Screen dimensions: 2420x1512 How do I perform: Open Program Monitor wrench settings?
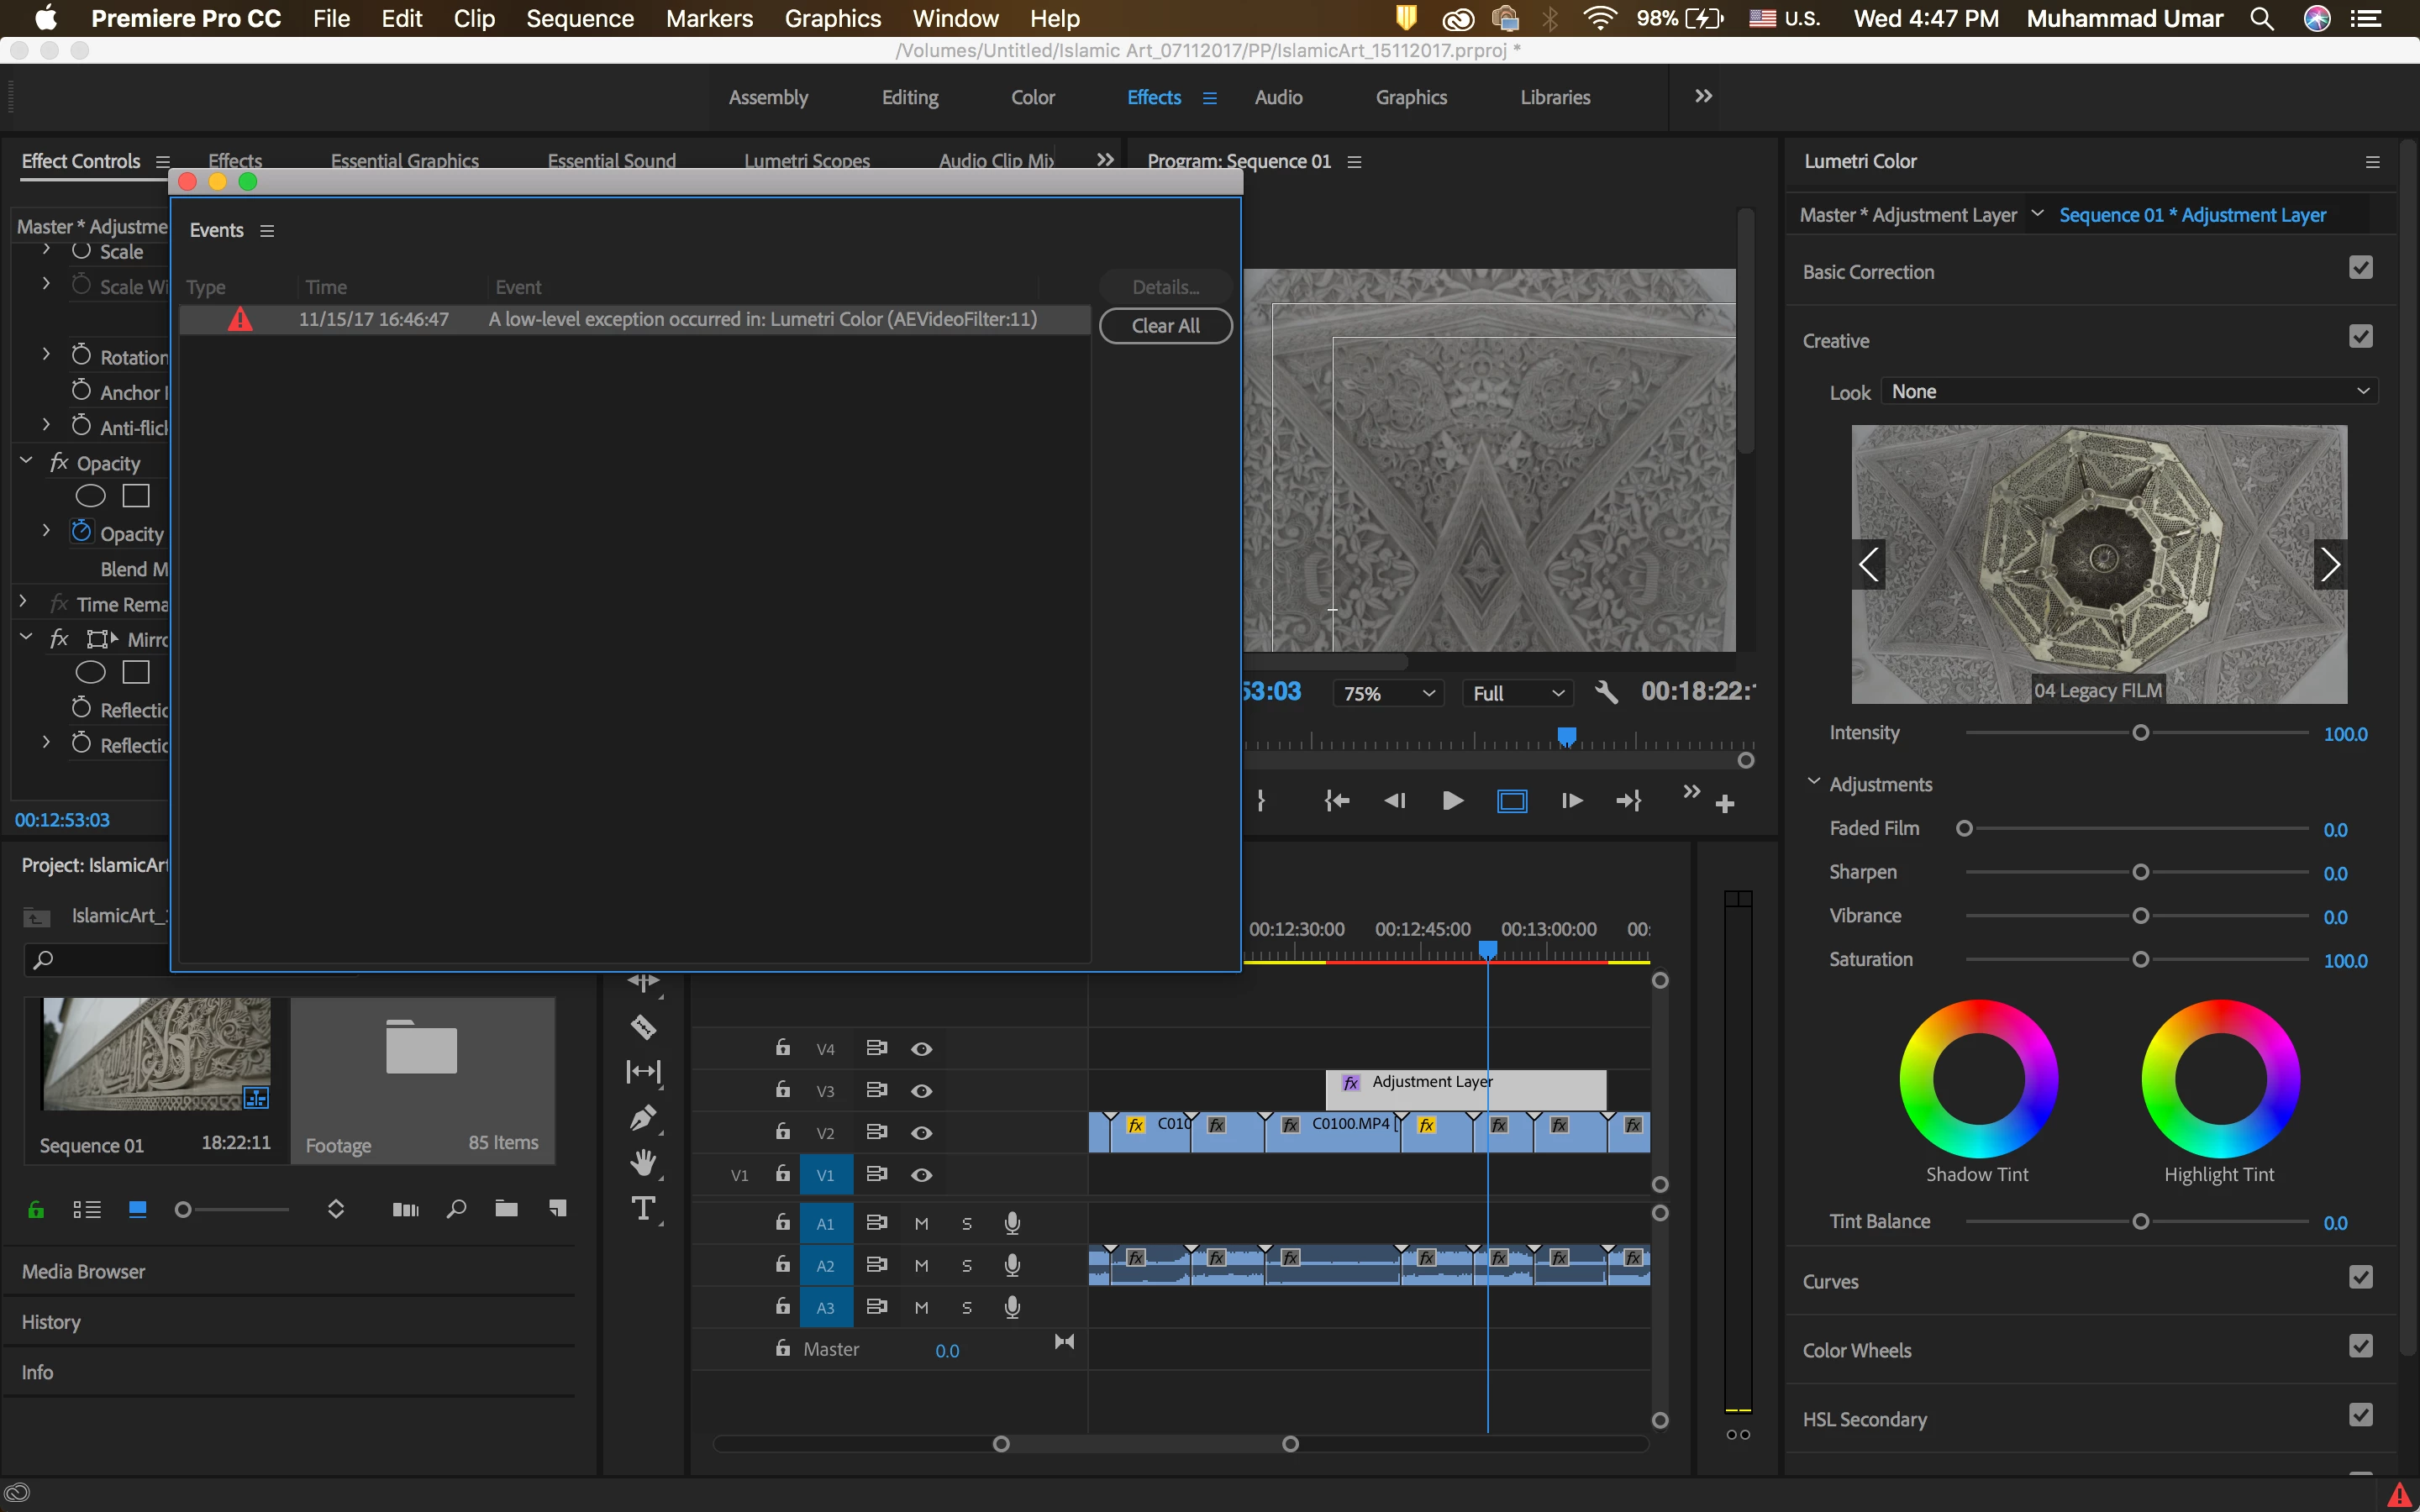point(1606,692)
